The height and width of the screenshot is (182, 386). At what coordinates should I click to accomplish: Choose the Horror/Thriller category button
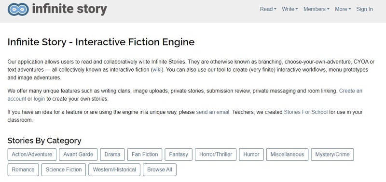pos(216,155)
